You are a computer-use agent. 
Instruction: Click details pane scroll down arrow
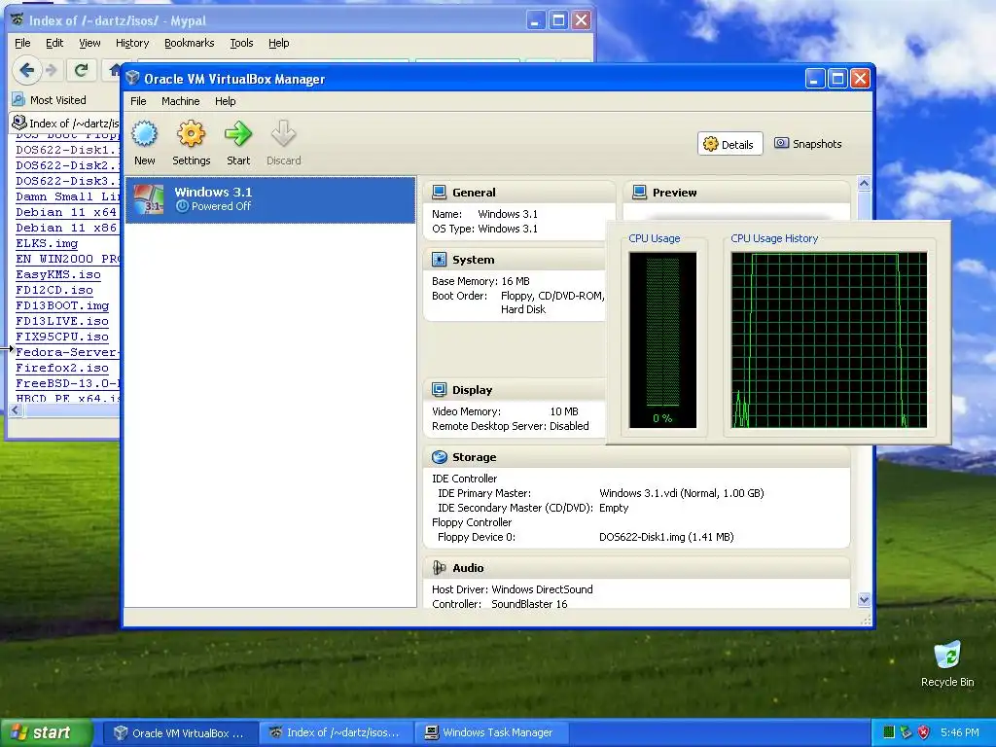click(x=864, y=599)
